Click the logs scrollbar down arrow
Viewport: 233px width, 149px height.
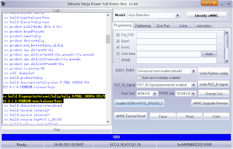coord(108,122)
